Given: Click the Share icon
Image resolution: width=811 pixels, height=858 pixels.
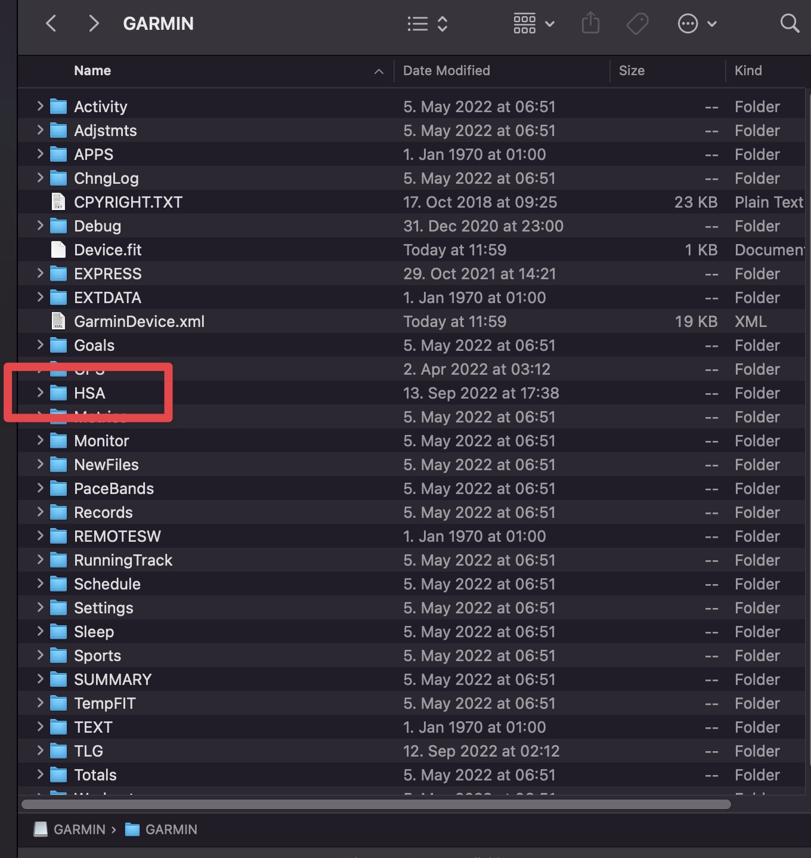Looking at the screenshot, I should (x=590, y=23).
